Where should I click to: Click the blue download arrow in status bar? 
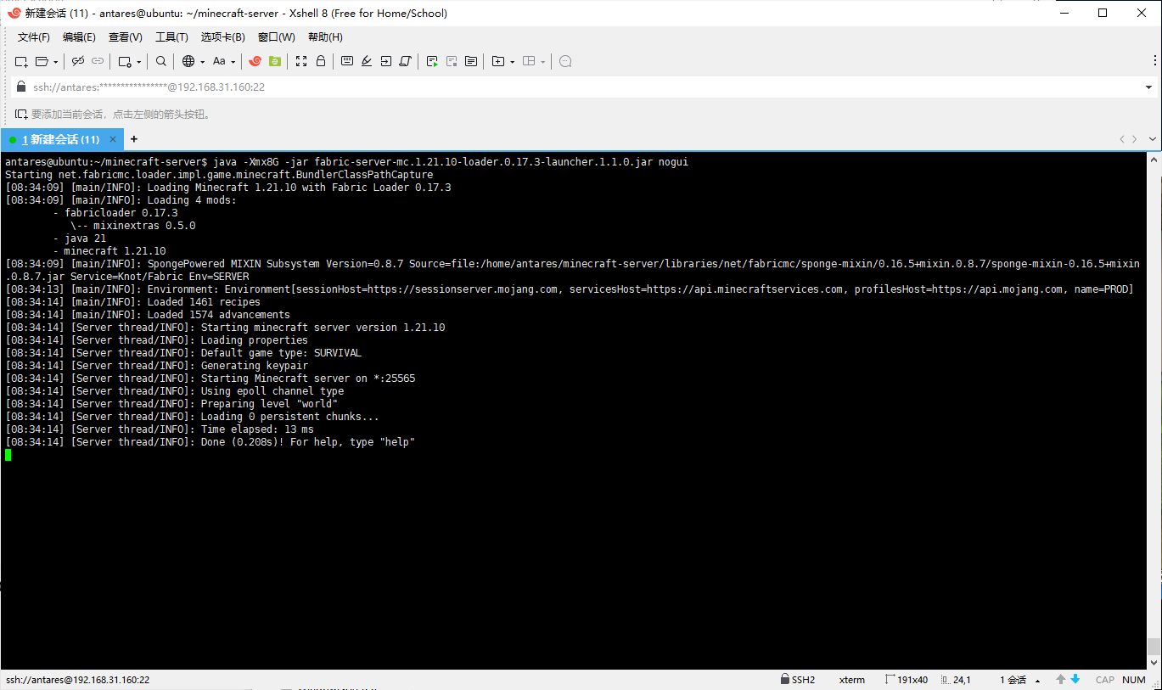click(1075, 679)
